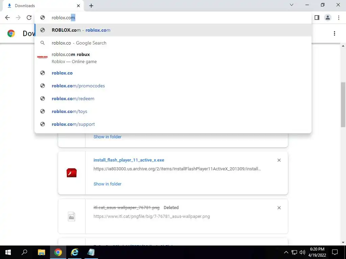This screenshot has height=259, width=346.
Task: Go back with the browser back arrow
Action: point(7,18)
